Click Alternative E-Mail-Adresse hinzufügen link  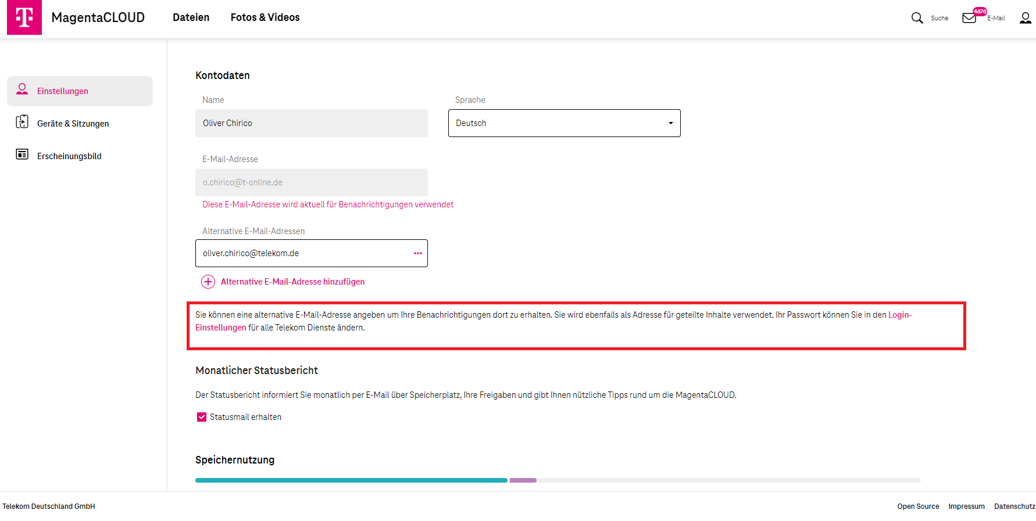click(x=293, y=282)
